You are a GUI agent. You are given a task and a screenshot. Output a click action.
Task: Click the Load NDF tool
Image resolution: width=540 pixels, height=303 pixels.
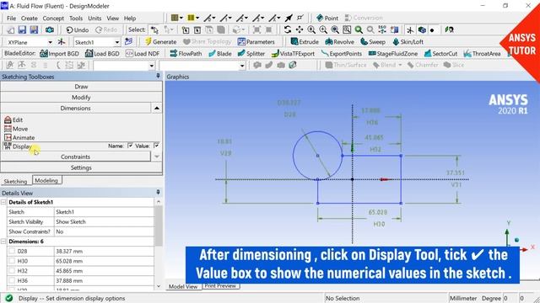click(x=143, y=54)
